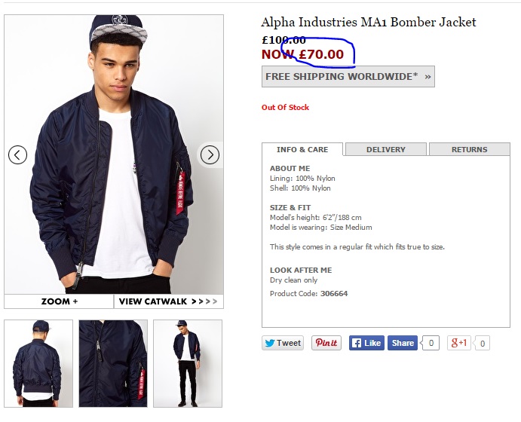Viewport: 521px width, 422px height.
Task: Select the back view thumbnail
Action: (x=38, y=363)
